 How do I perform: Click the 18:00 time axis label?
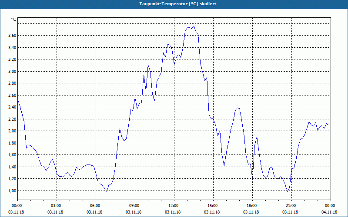[252, 206]
